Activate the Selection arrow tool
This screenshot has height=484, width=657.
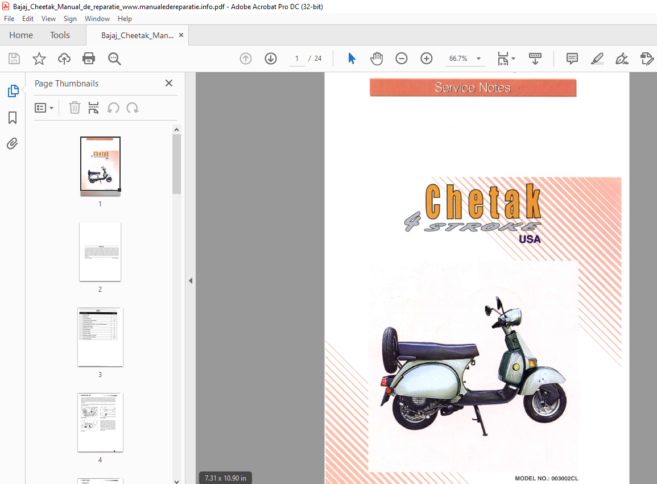(352, 59)
